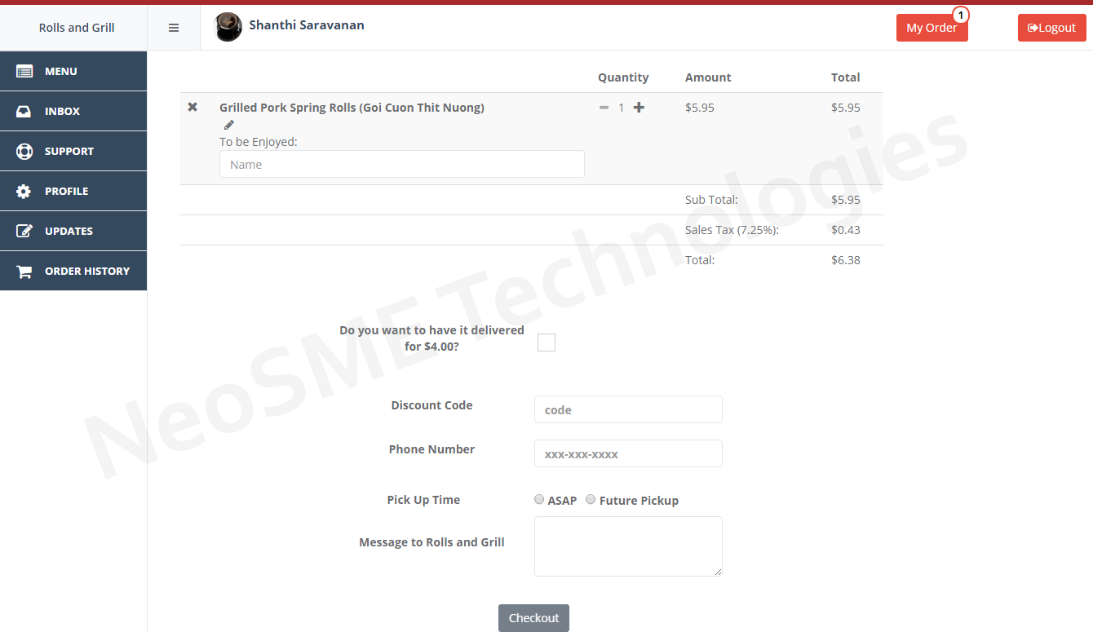Open the Menu section in the sidebar

[73, 71]
